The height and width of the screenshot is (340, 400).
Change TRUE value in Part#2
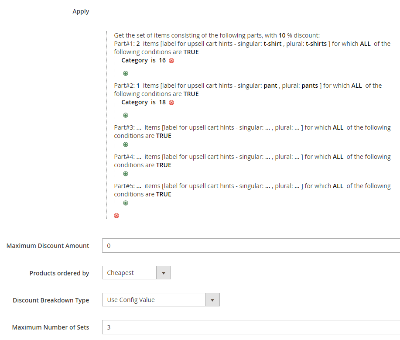click(191, 94)
